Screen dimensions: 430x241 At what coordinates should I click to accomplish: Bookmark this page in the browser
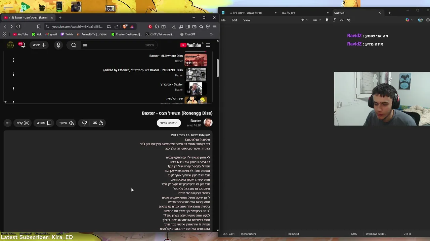pos(39,26)
